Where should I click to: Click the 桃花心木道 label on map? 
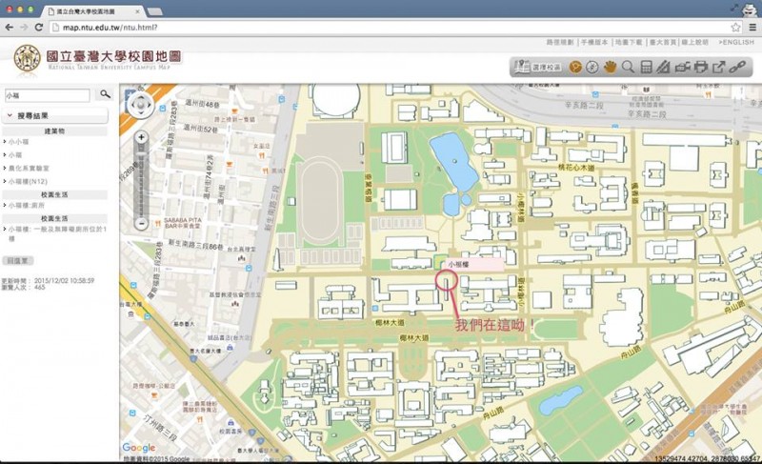click(576, 167)
